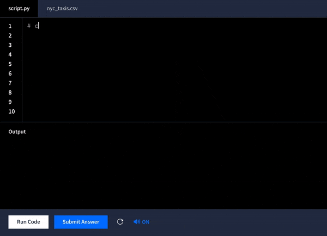
Task: Click line number 7 in the gutter
Action: 10,83
